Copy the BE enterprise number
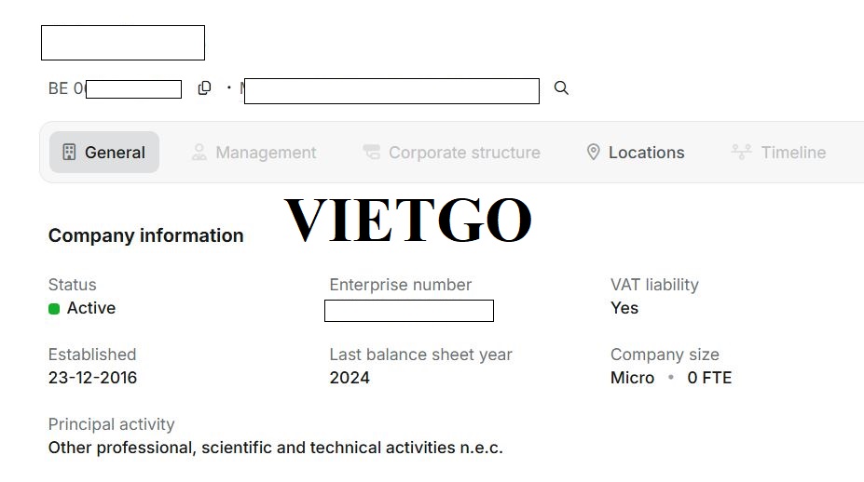This screenshot has width=864, height=482. tap(204, 88)
